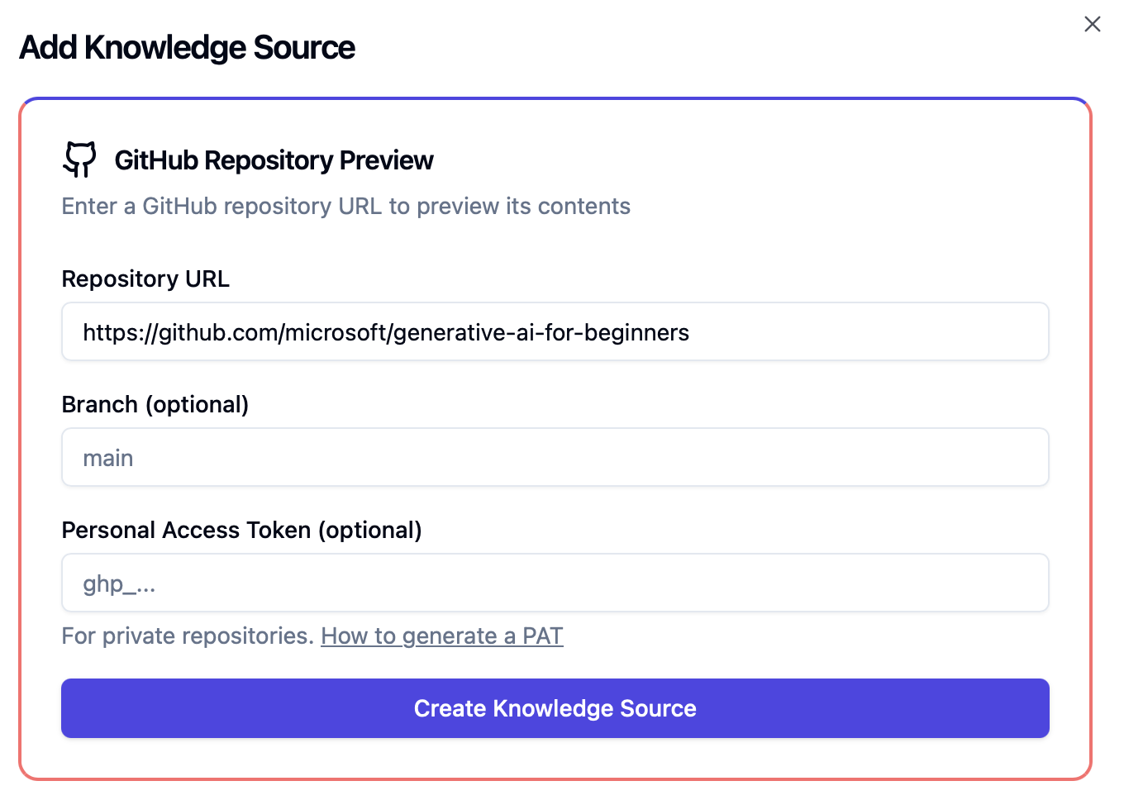Select the Branch (optional) input field
1124x800 pixels.
(x=555, y=457)
